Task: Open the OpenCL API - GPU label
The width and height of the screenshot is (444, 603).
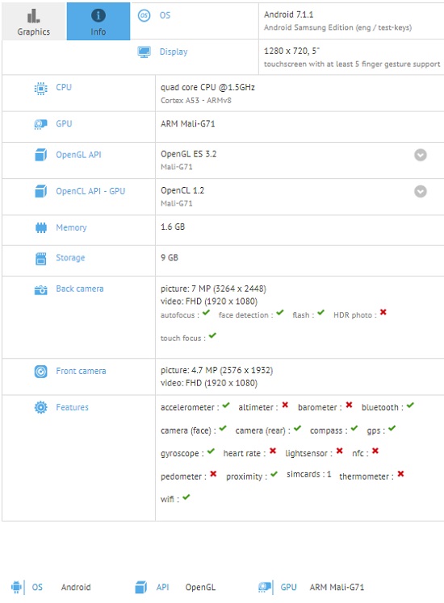Action: pyautogui.click(x=90, y=191)
